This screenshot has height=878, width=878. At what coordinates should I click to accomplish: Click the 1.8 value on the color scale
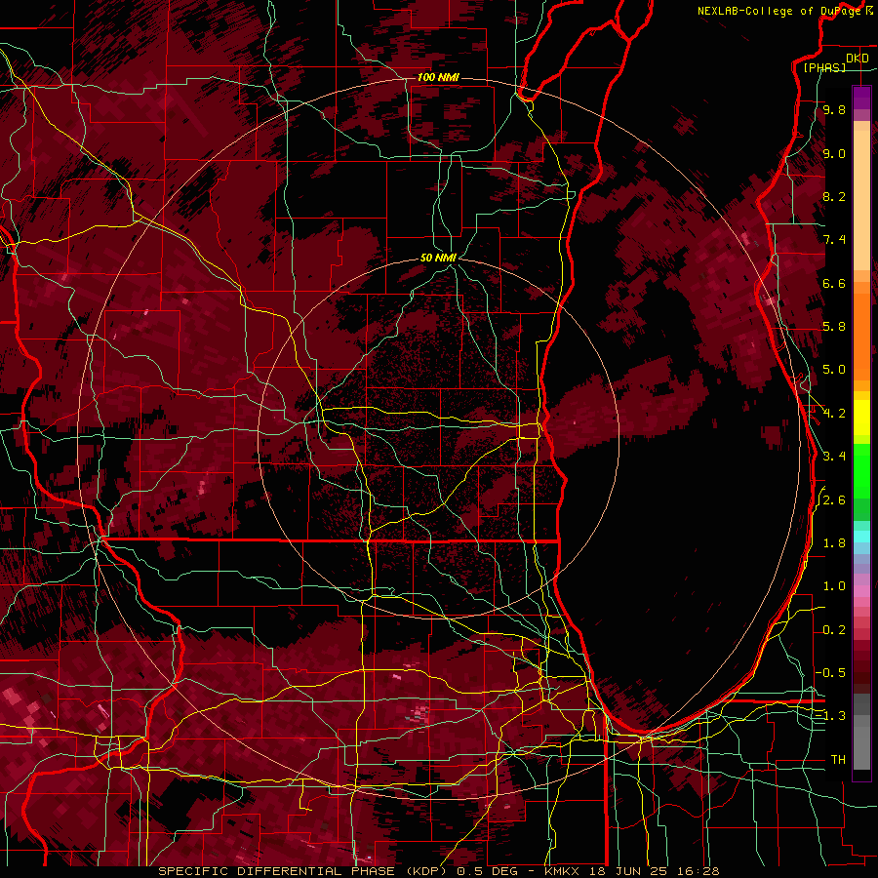click(834, 543)
